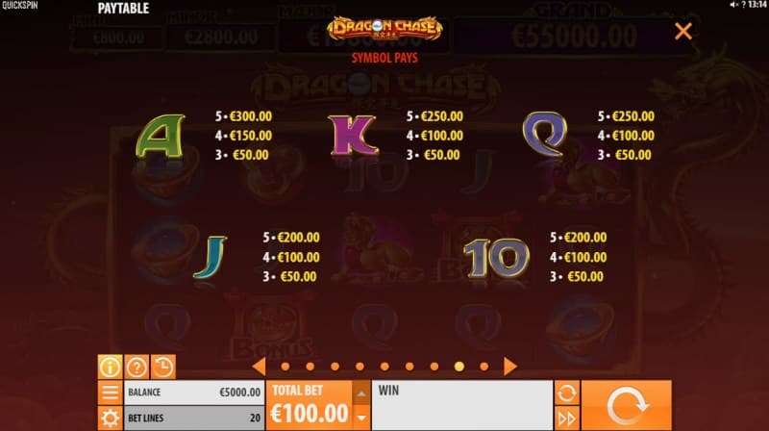This screenshot has height=431, width=769.
Task: Hit the large orange spin button
Action: tap(627, 405)
